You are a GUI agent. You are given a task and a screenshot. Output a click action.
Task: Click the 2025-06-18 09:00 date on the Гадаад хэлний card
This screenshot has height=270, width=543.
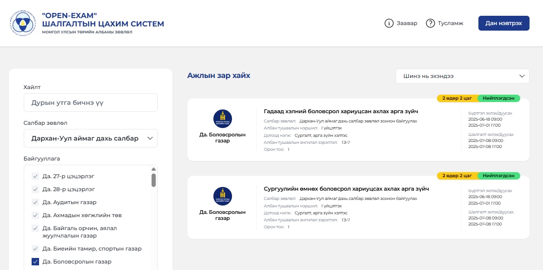(x=484, y=119)
